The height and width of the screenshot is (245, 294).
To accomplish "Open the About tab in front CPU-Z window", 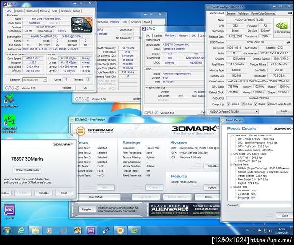I will pos(76,11).
